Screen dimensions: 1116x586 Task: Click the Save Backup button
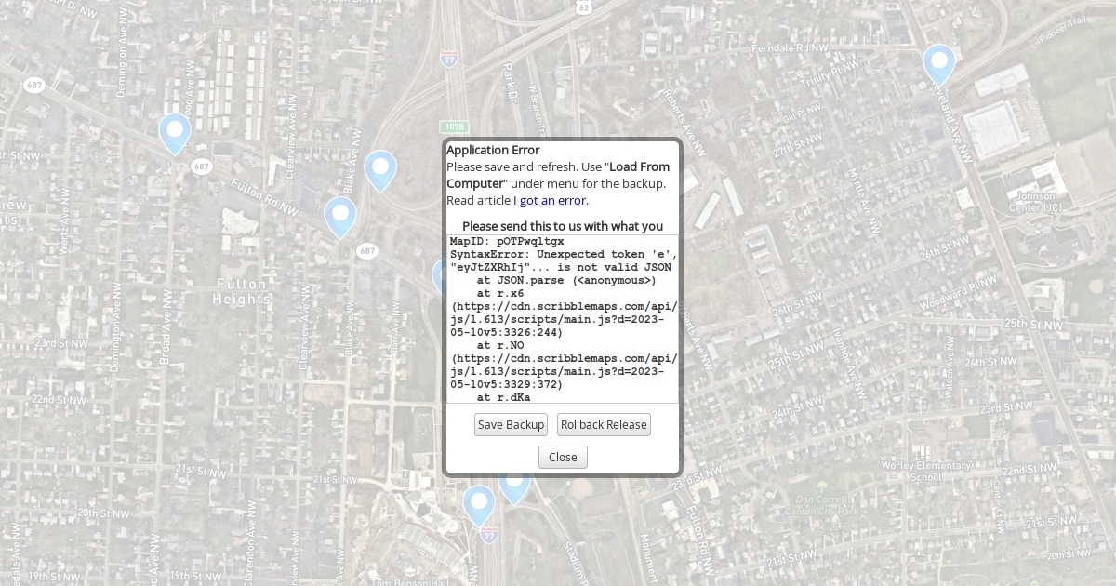[511, 424]
